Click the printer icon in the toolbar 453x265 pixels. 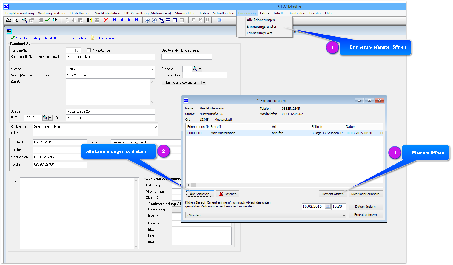pos(9,20)
